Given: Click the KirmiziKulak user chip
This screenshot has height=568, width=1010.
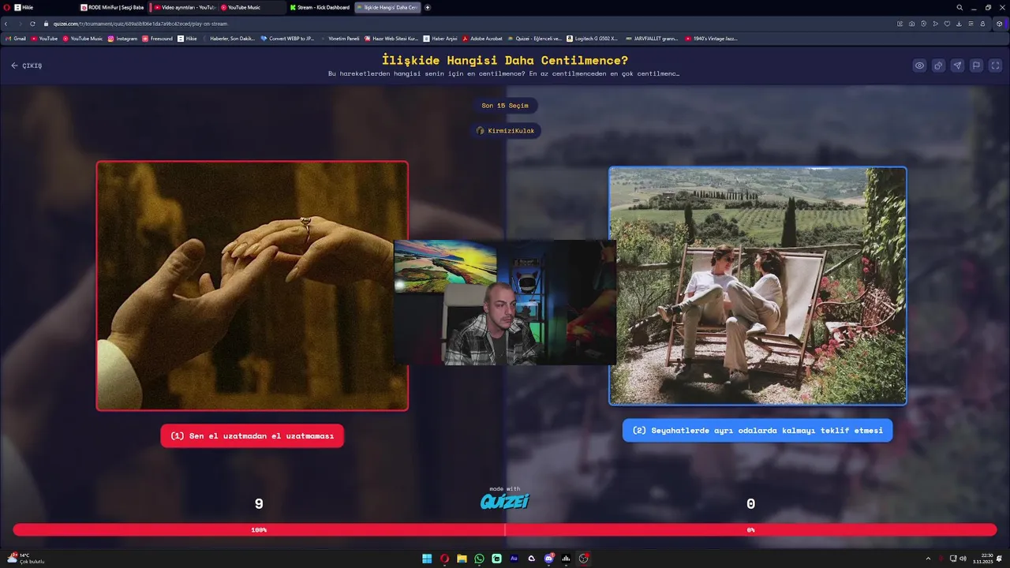Looking at the screenshot, I should click(505, 130).
